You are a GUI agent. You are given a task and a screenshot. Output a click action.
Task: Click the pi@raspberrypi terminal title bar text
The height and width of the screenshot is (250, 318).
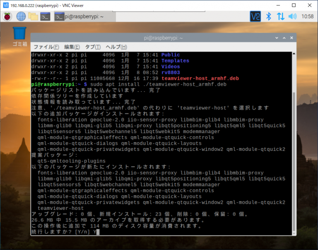tap(163, 38)
